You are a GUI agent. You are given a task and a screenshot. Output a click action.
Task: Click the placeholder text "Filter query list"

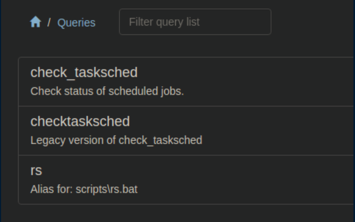(164, 22)
